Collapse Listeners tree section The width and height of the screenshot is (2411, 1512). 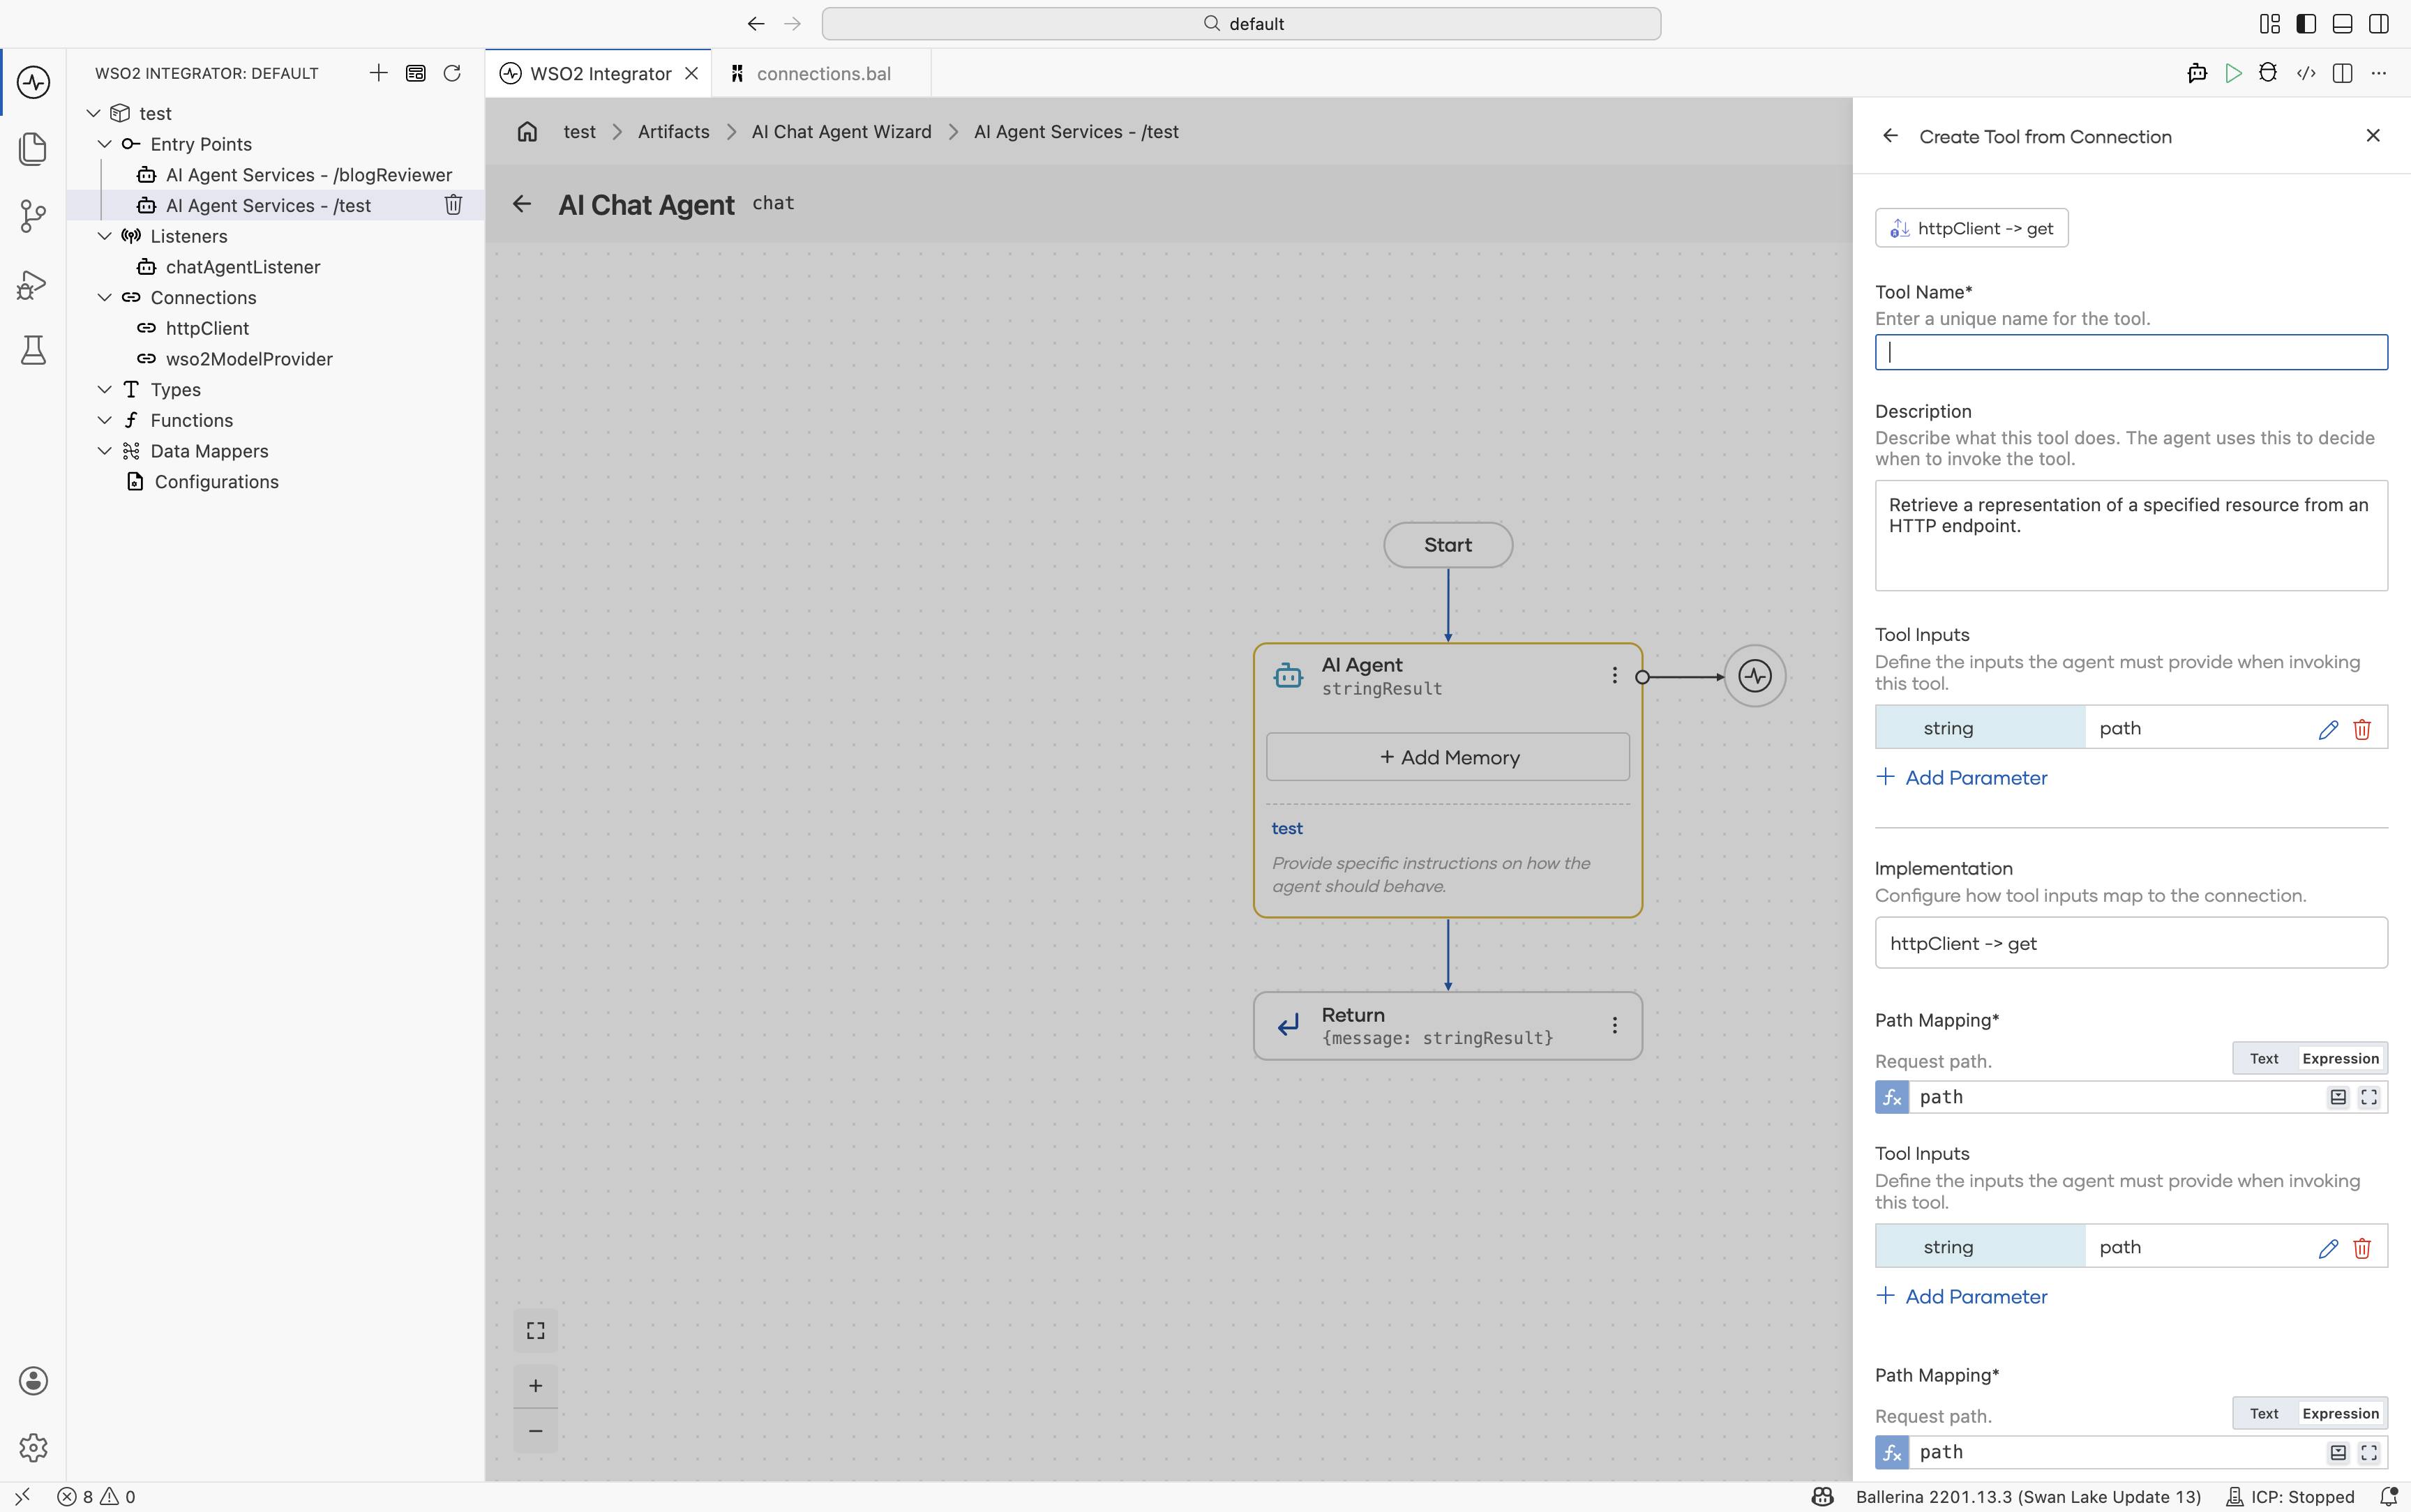(x=104, y=236)
